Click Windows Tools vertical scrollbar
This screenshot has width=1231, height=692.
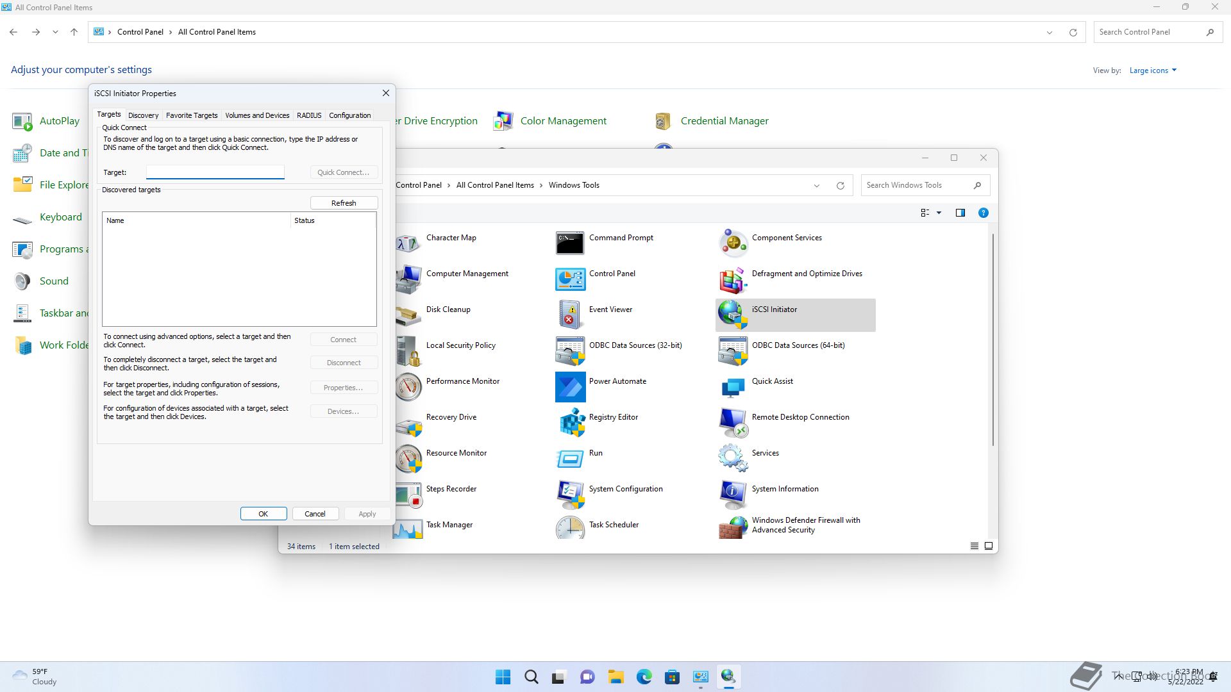(x=993, y=340)
